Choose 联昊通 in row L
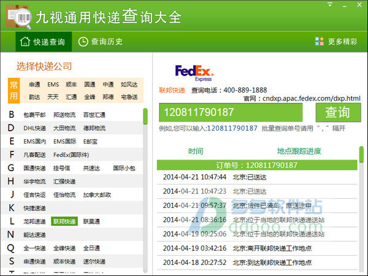368x276 pixels. coord(91,221)
